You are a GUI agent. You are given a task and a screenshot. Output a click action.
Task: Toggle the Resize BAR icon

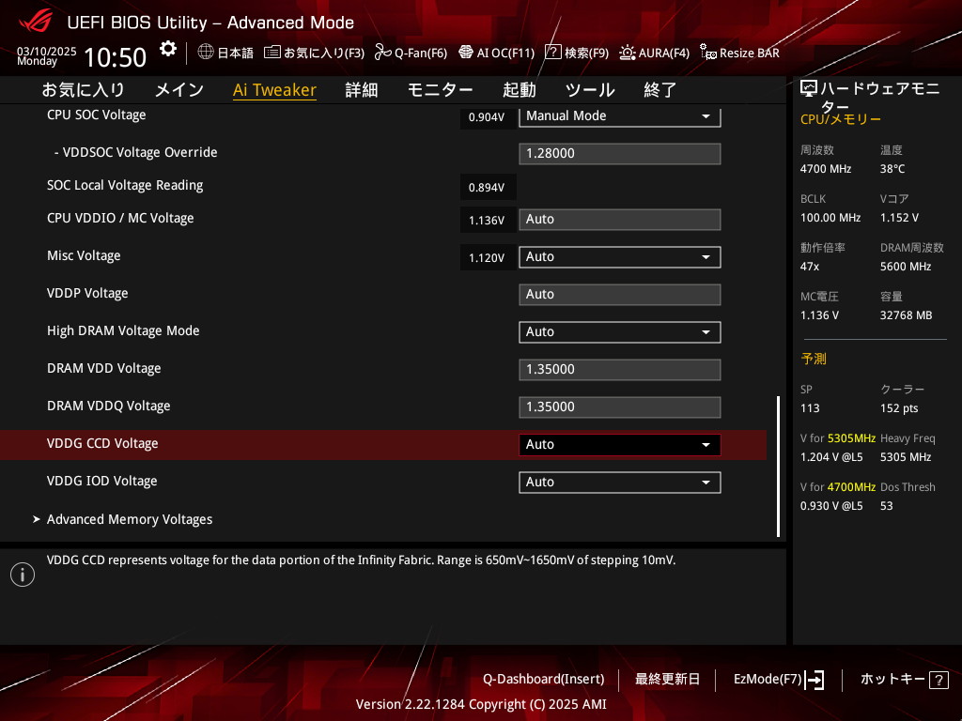tap(708, 53)
